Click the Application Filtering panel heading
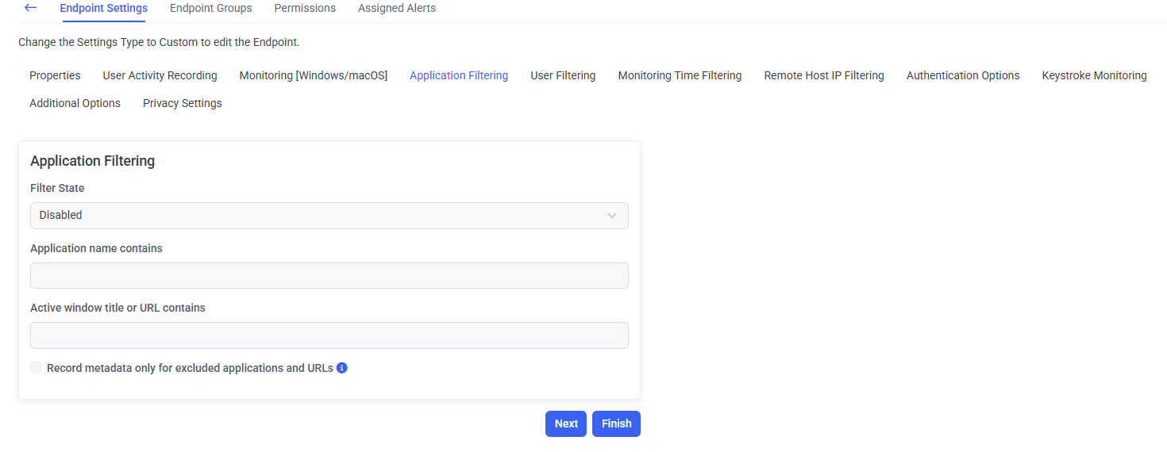The image size is (1167, 452). coord(92,161)
